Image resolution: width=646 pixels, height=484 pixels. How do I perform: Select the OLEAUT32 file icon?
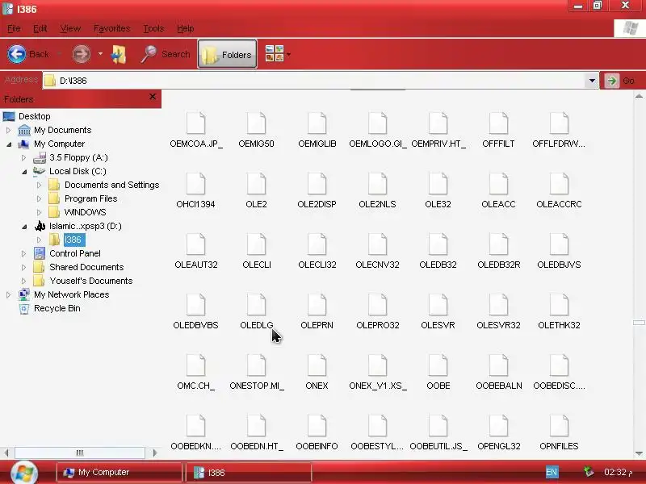click(x=195, y=244)
